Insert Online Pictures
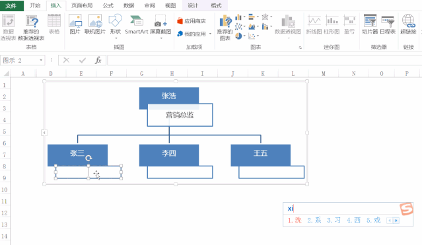422x245 pixels. pyautogui.click(x=95, y=24)
